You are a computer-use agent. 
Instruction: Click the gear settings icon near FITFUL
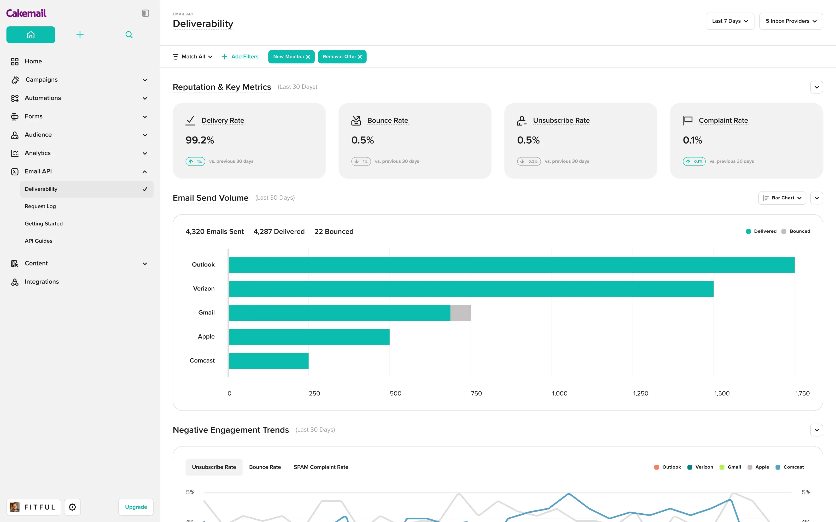pyautogui.click(x=72, y=507)
